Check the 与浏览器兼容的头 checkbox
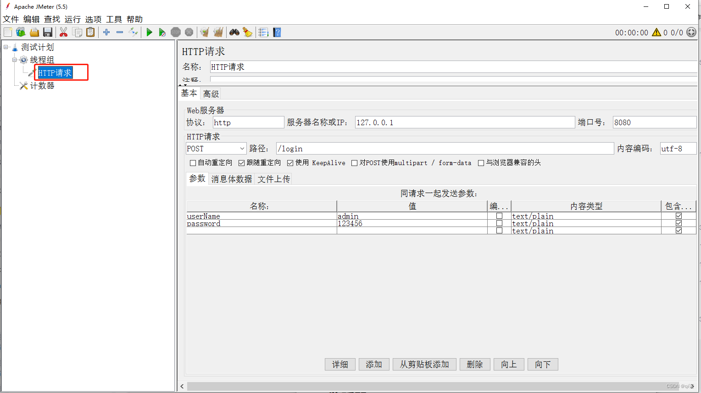 (481, 163)
